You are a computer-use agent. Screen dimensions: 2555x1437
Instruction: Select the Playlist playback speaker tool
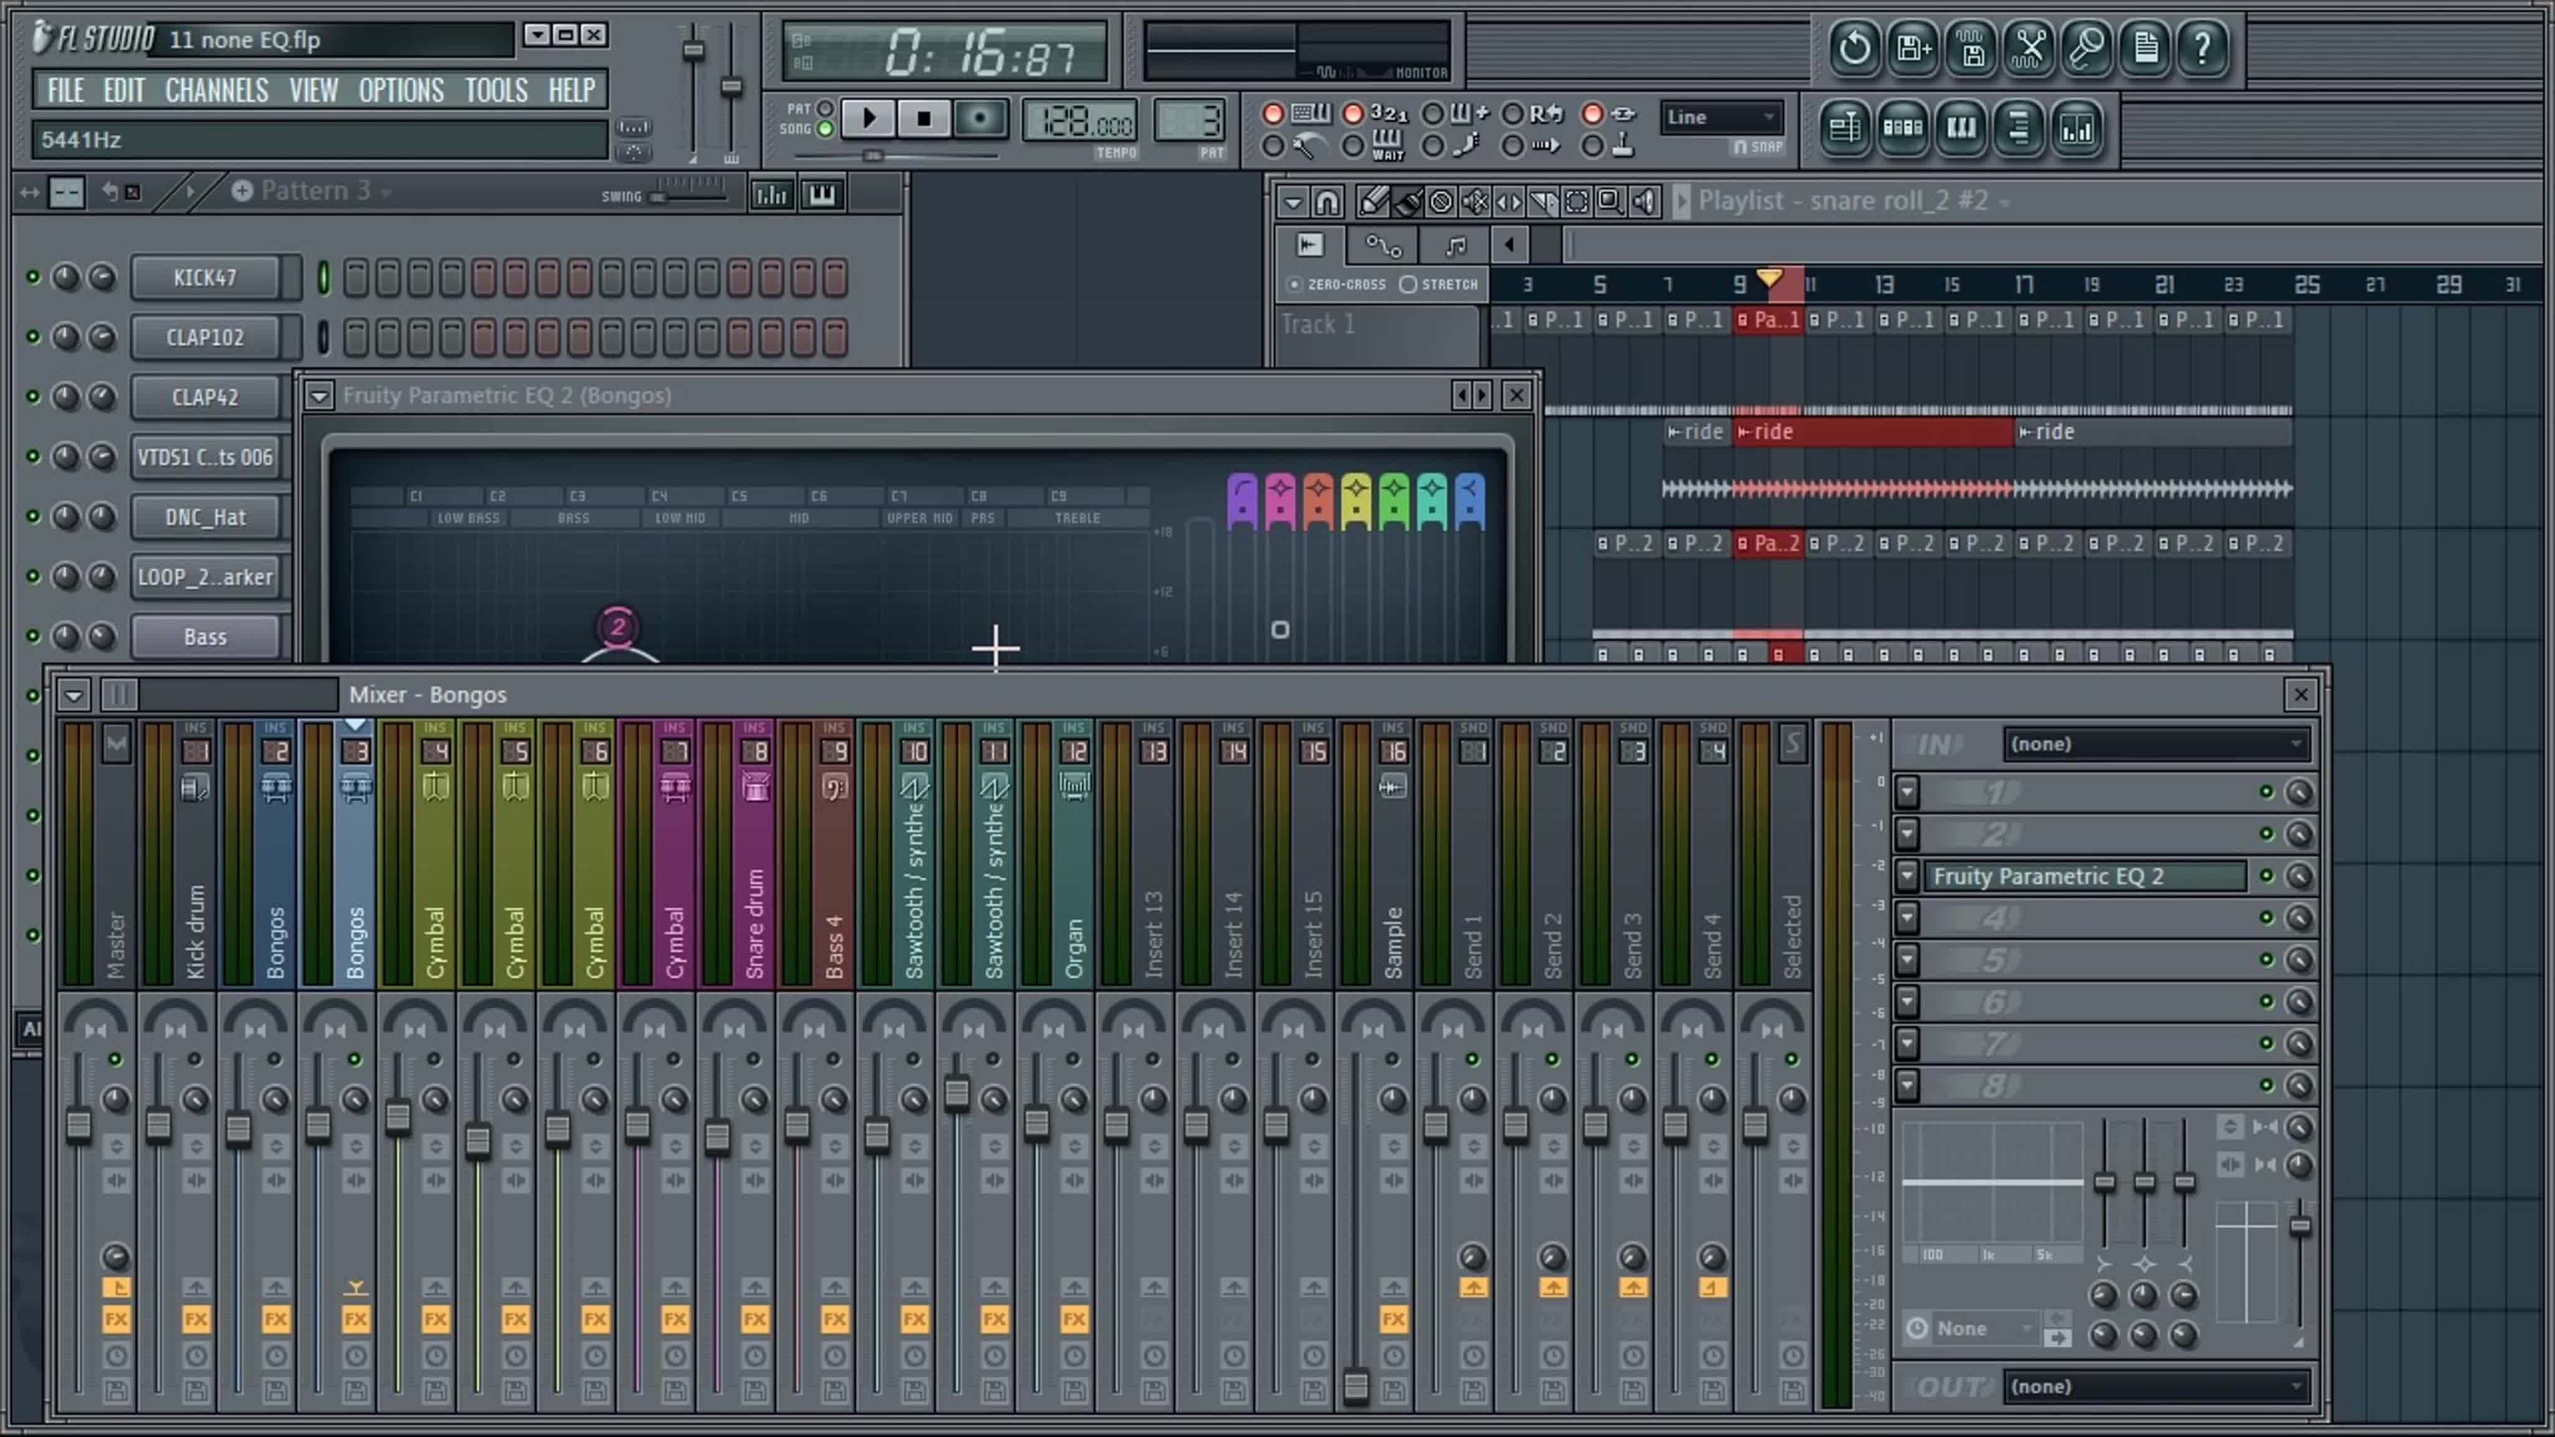[x=1644, y=202]
